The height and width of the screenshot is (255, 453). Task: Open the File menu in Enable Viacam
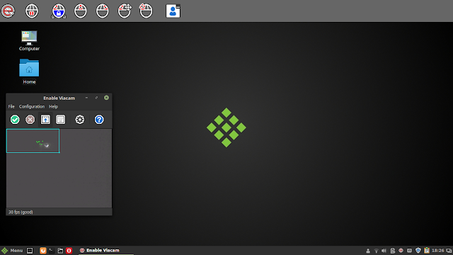[11, 106]
